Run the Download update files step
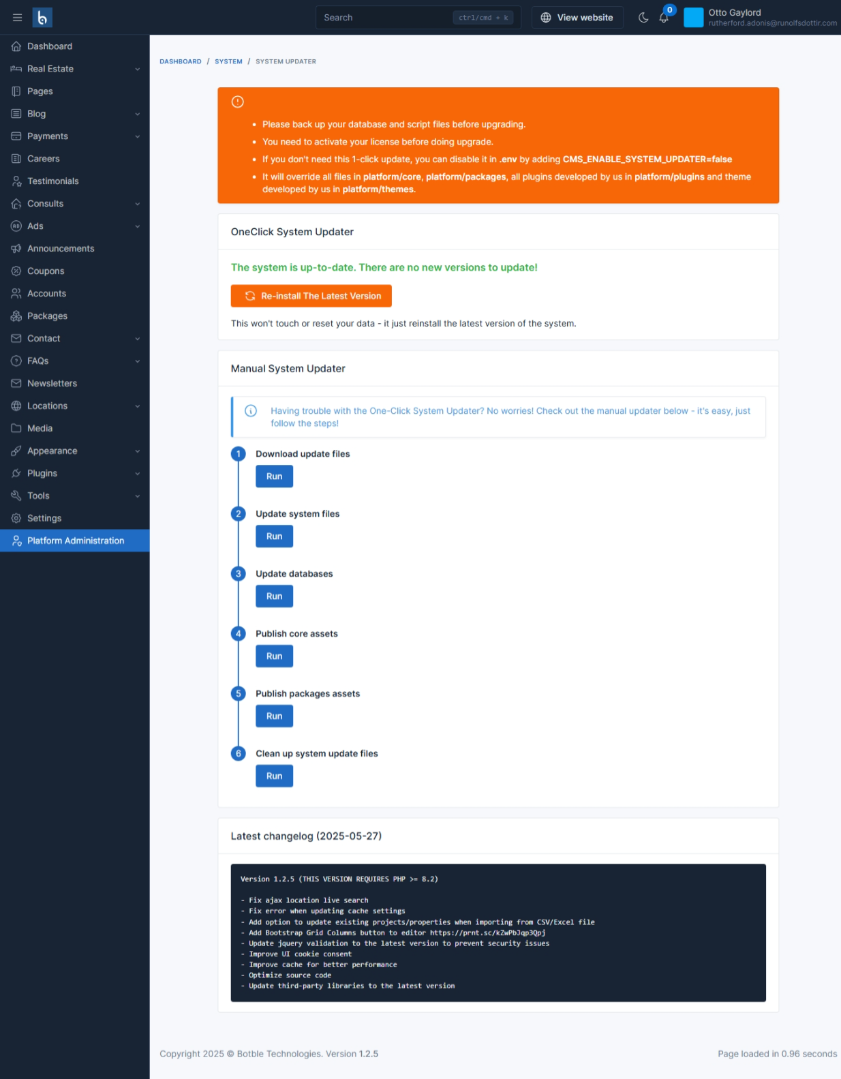841x1079 pixels. pos(275,476)
